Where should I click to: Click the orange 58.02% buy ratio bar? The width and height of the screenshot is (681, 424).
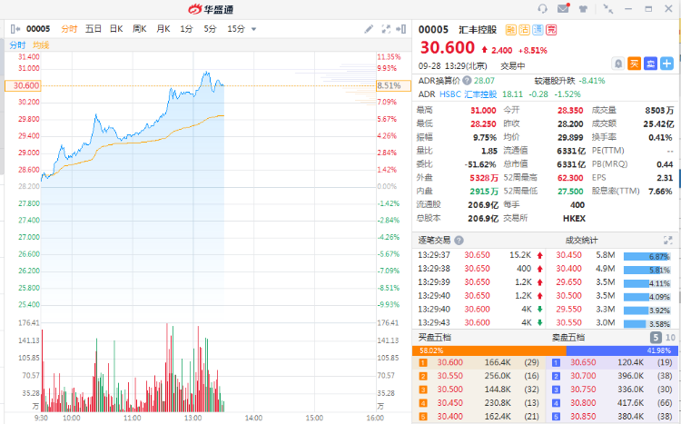point(489,350)
